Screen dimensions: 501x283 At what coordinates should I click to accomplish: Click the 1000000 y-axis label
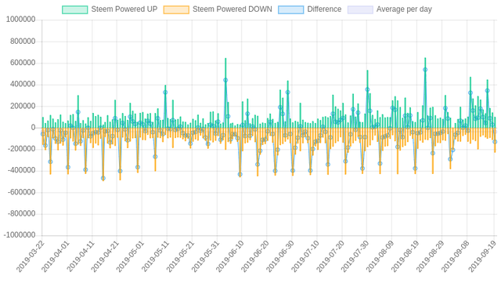(21, 20)
